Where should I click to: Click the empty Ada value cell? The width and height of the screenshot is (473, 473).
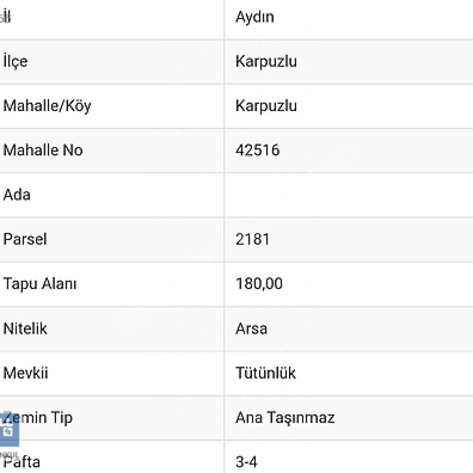(x=349, y=195)
